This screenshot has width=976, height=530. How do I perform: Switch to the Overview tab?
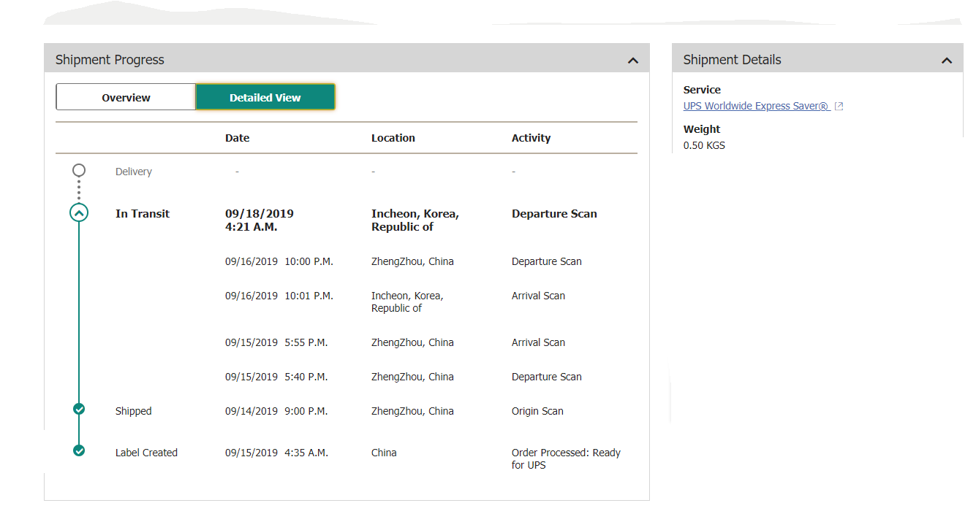click(126, 97)
